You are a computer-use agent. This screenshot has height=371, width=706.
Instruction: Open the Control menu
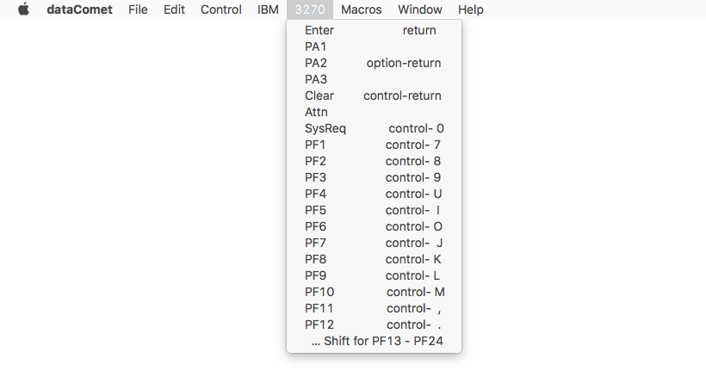(221, 9)
